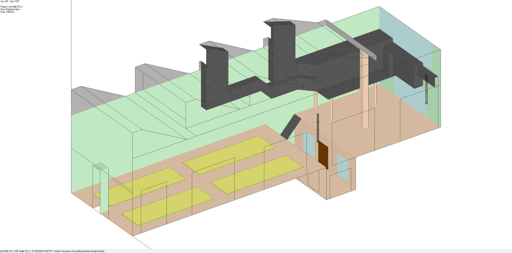Click the large dark grey duct block at center
Viewport: 512px width, 253px height.
[337, 72]
